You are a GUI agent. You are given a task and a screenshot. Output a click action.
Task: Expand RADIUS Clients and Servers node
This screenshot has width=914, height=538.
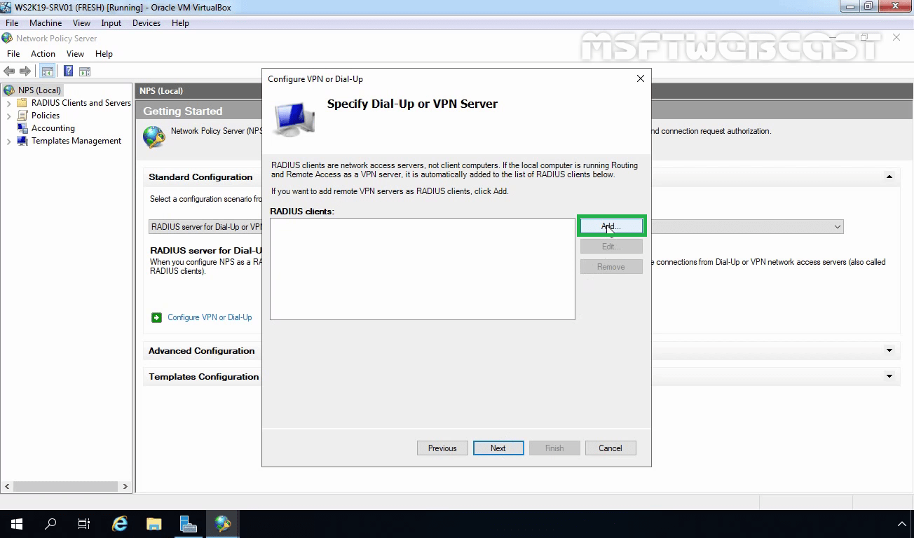[8, 103]
